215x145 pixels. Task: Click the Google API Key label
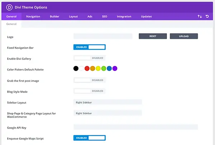pyautogui.click(x=16, y=128)
